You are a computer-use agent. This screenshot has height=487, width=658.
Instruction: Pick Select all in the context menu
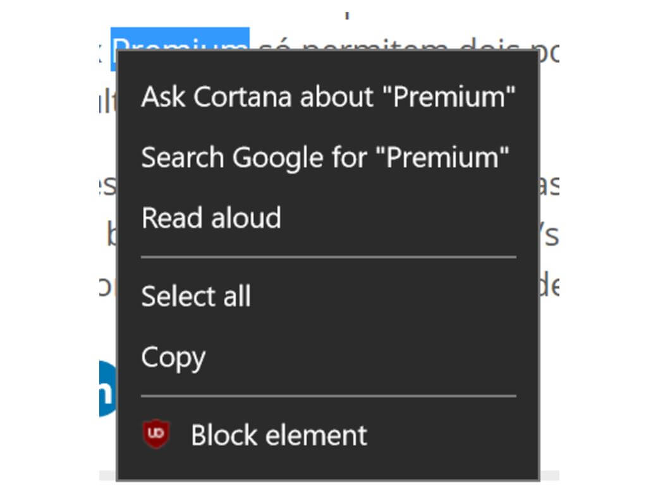196,296
